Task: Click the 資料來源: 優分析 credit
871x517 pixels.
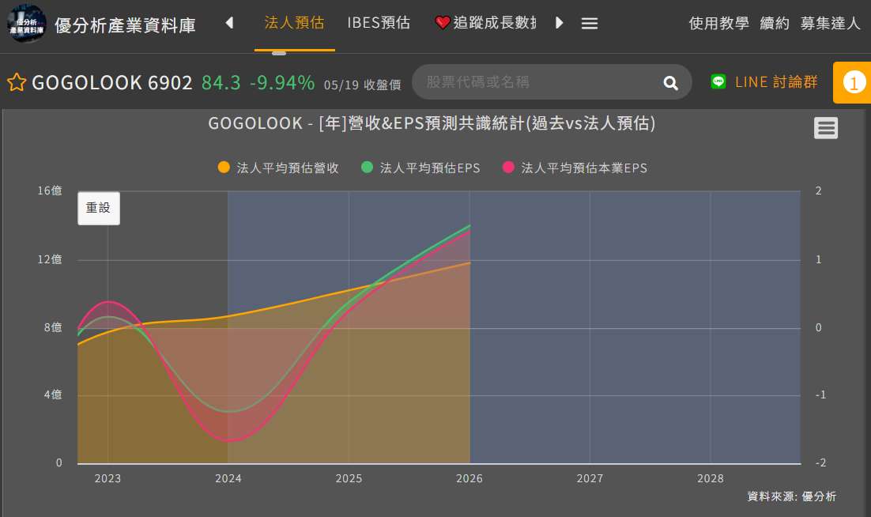Action: (791, 496)
